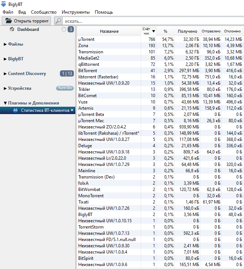Select the Deluge row
Image resolution: width=244 pixels, height=269 pixels.
point(160,146)
